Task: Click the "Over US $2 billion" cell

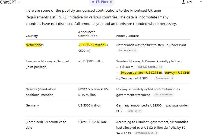Action: pos(93,122)
